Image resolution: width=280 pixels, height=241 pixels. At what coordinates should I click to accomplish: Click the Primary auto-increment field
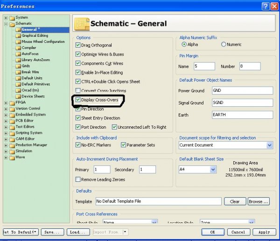click(x=102, y=169)
